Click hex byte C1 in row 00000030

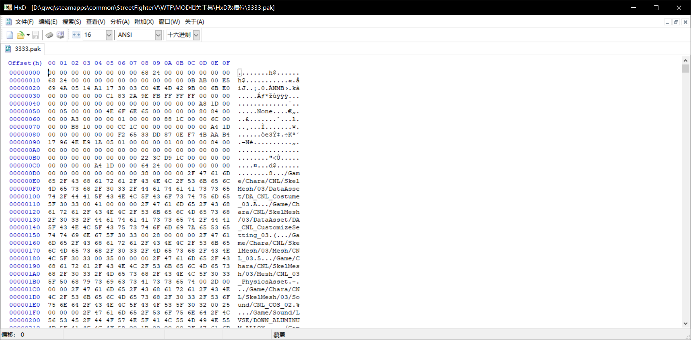pyautogui.click(x=110, y=96)
